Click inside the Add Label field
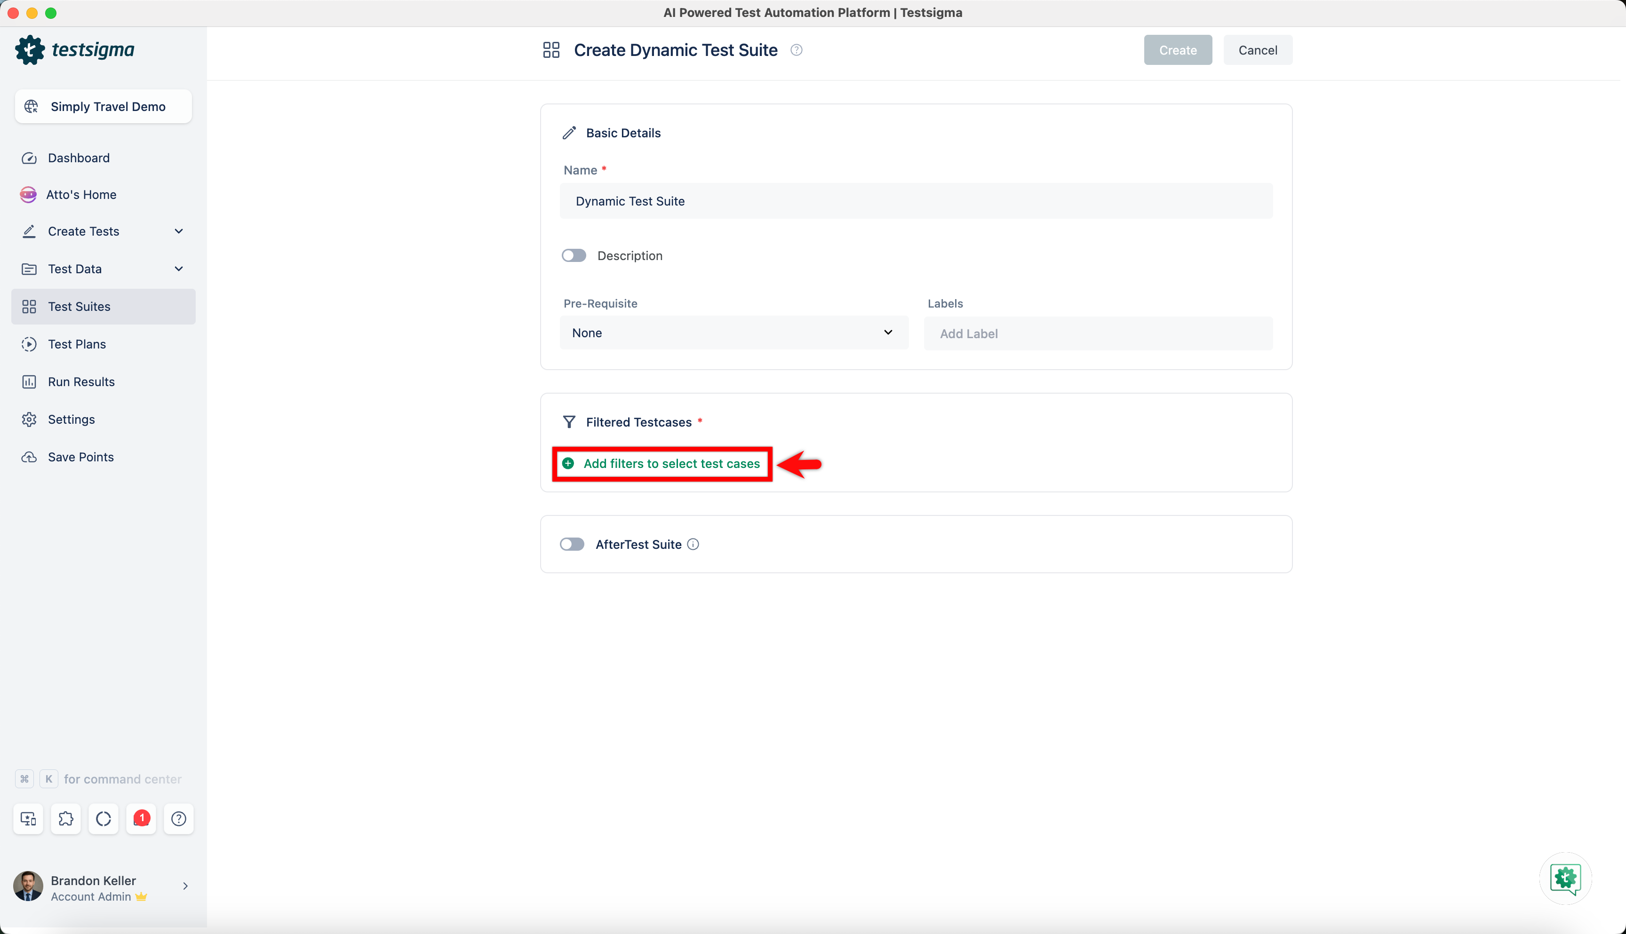1626x934 pixels. (1097, 333)
